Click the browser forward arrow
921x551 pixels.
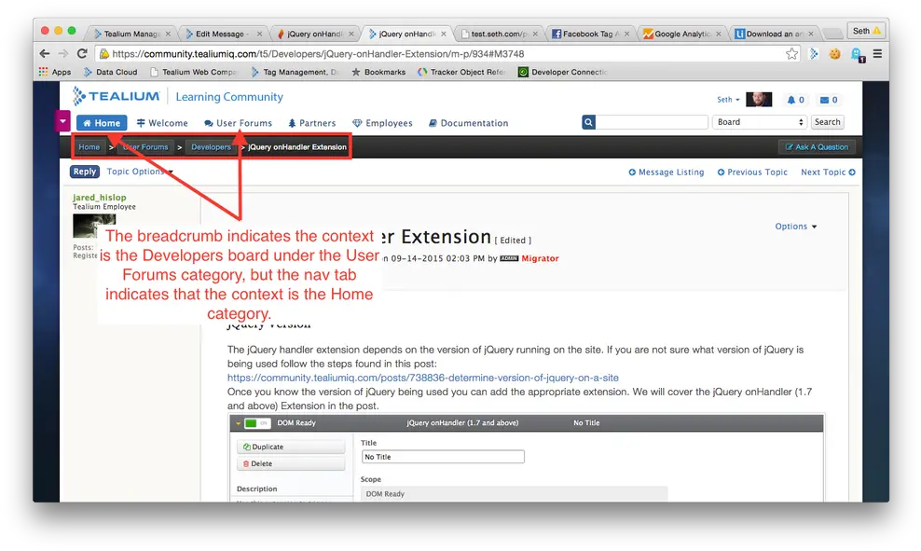(x=63, y=53)
